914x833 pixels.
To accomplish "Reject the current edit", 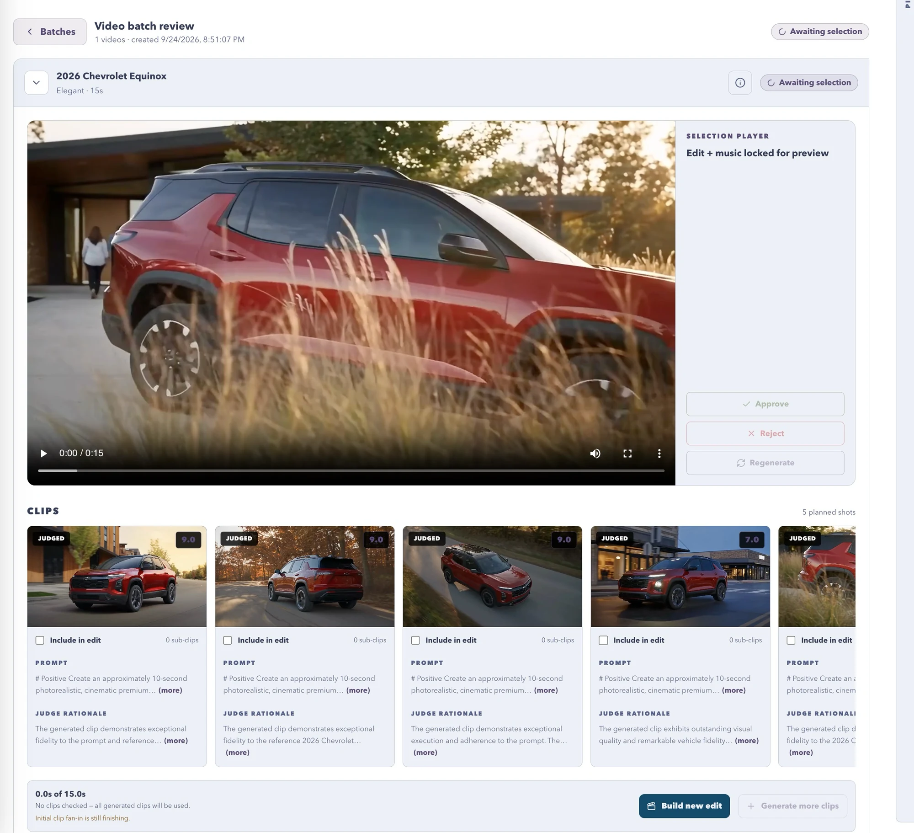I will 765,433.
